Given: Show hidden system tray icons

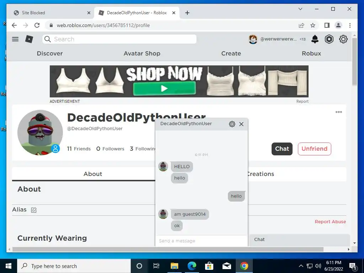Looking at the screenshot, I should tap(301, 266).
